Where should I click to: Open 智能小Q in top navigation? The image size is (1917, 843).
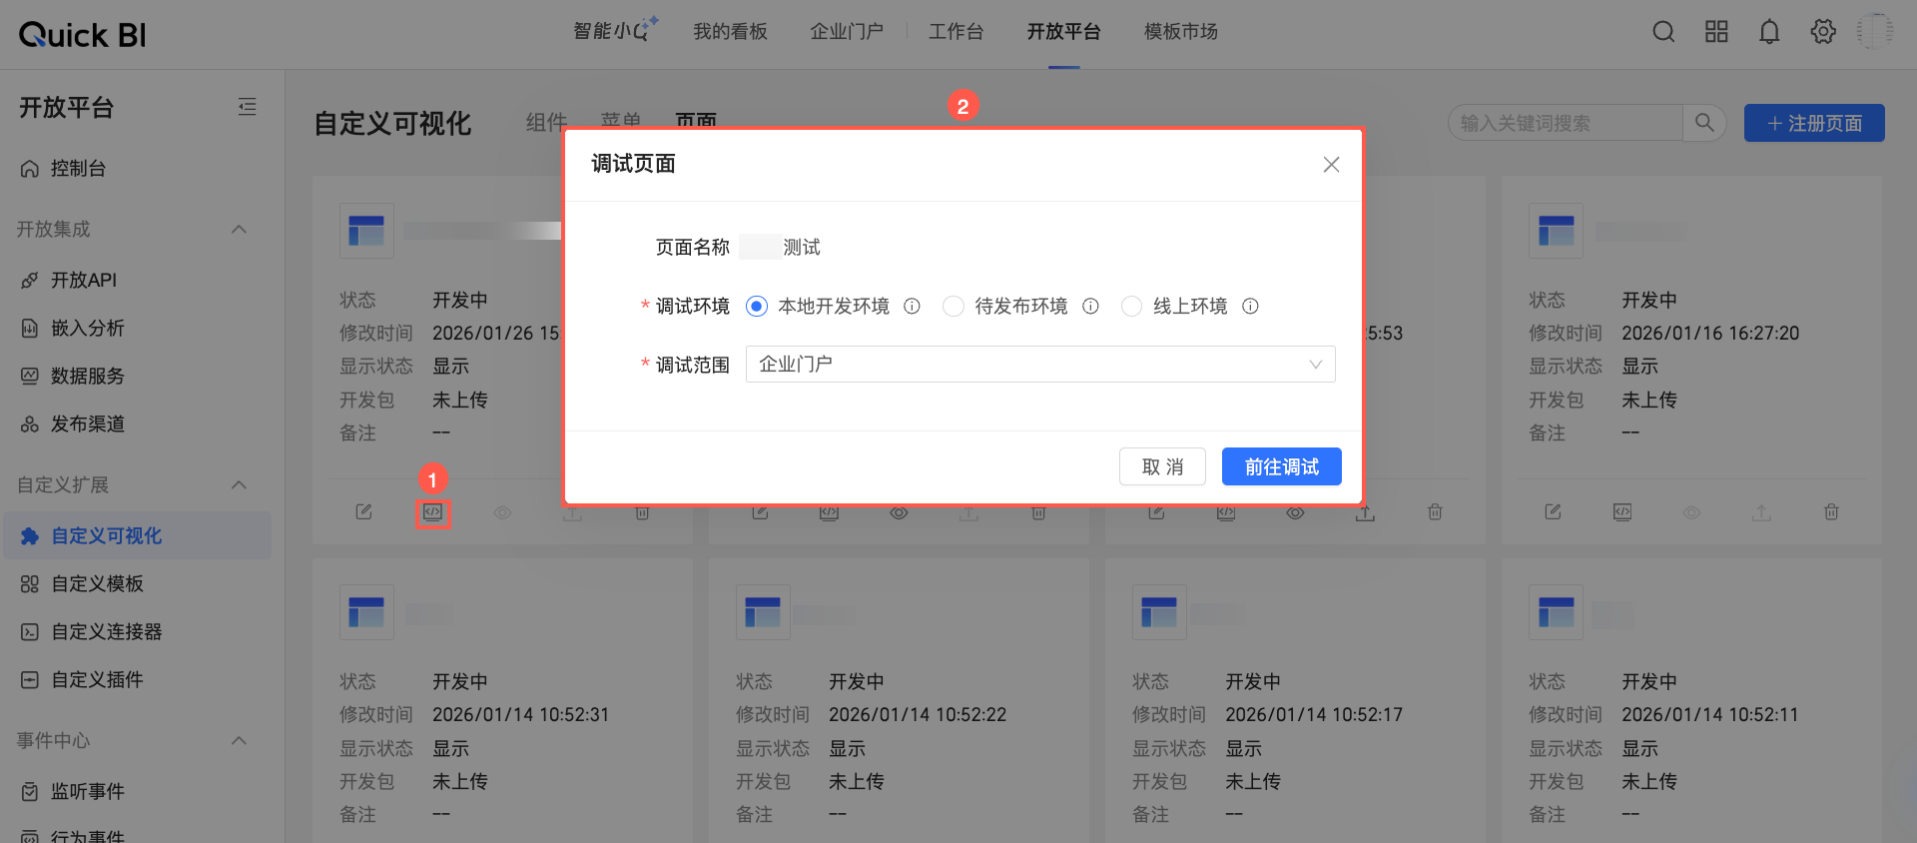615,31
